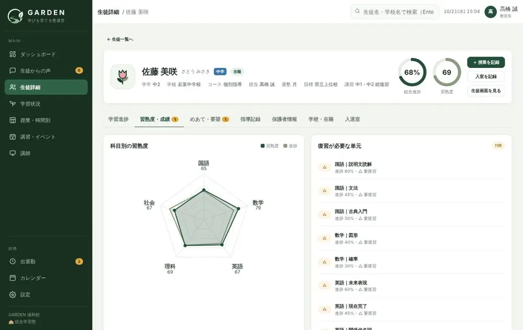Focus the 生徒名・学校名 search field
This screenshot has height=330, width=523.
click(395, 12)
